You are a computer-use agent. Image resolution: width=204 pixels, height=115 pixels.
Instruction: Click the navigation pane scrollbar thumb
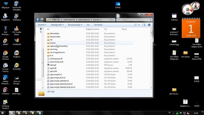pyautogui.click(x=42, y=63)
